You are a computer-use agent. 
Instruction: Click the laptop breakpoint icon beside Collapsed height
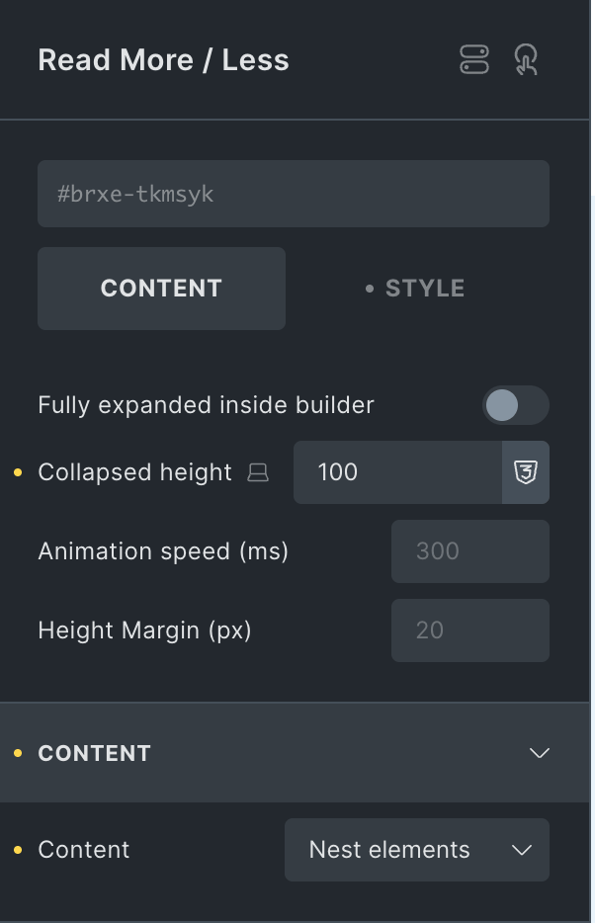coord(258,473)
